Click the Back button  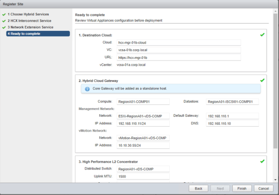198,188
